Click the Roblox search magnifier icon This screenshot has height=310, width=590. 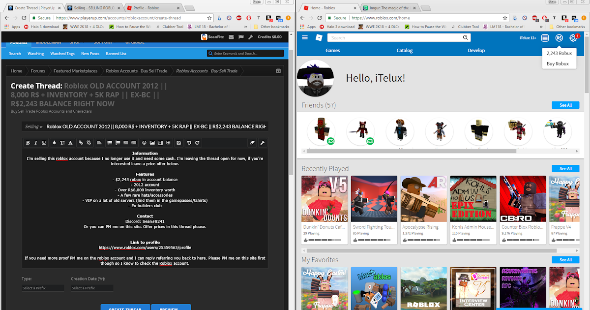tap(466, 38)
